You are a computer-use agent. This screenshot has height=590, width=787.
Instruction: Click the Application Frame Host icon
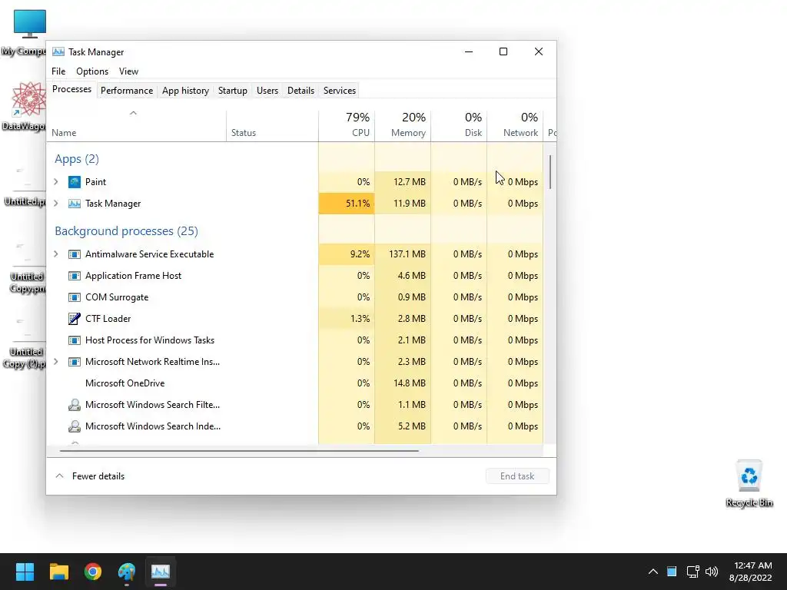click(x=75, y=276)
